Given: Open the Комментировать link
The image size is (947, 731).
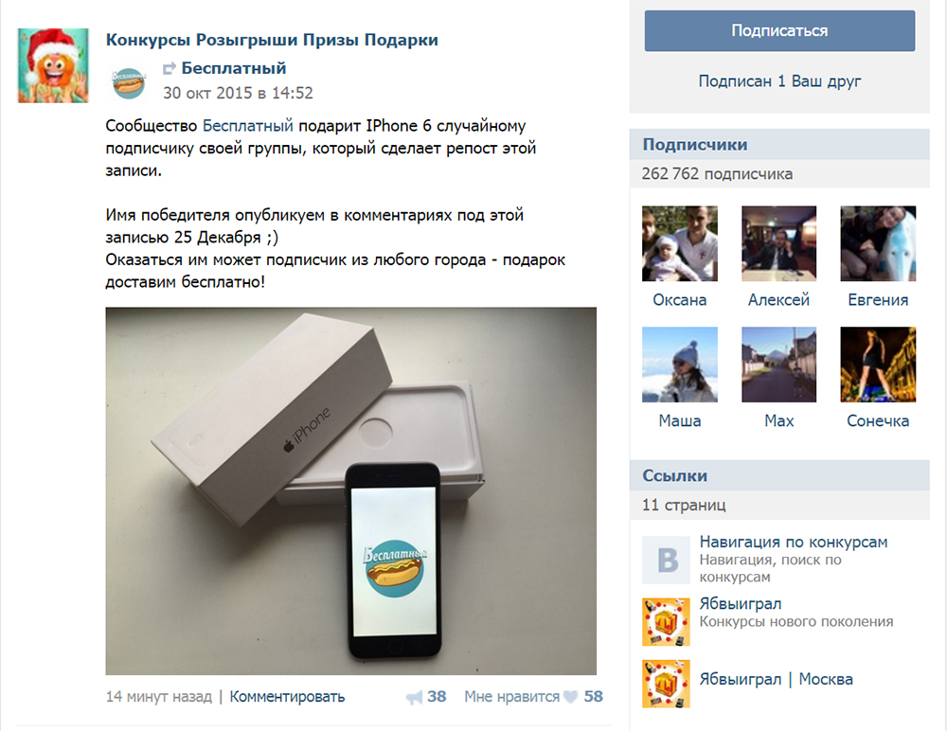Looking at the screenshot, I should pyautogui.click(x=287, y=697).
